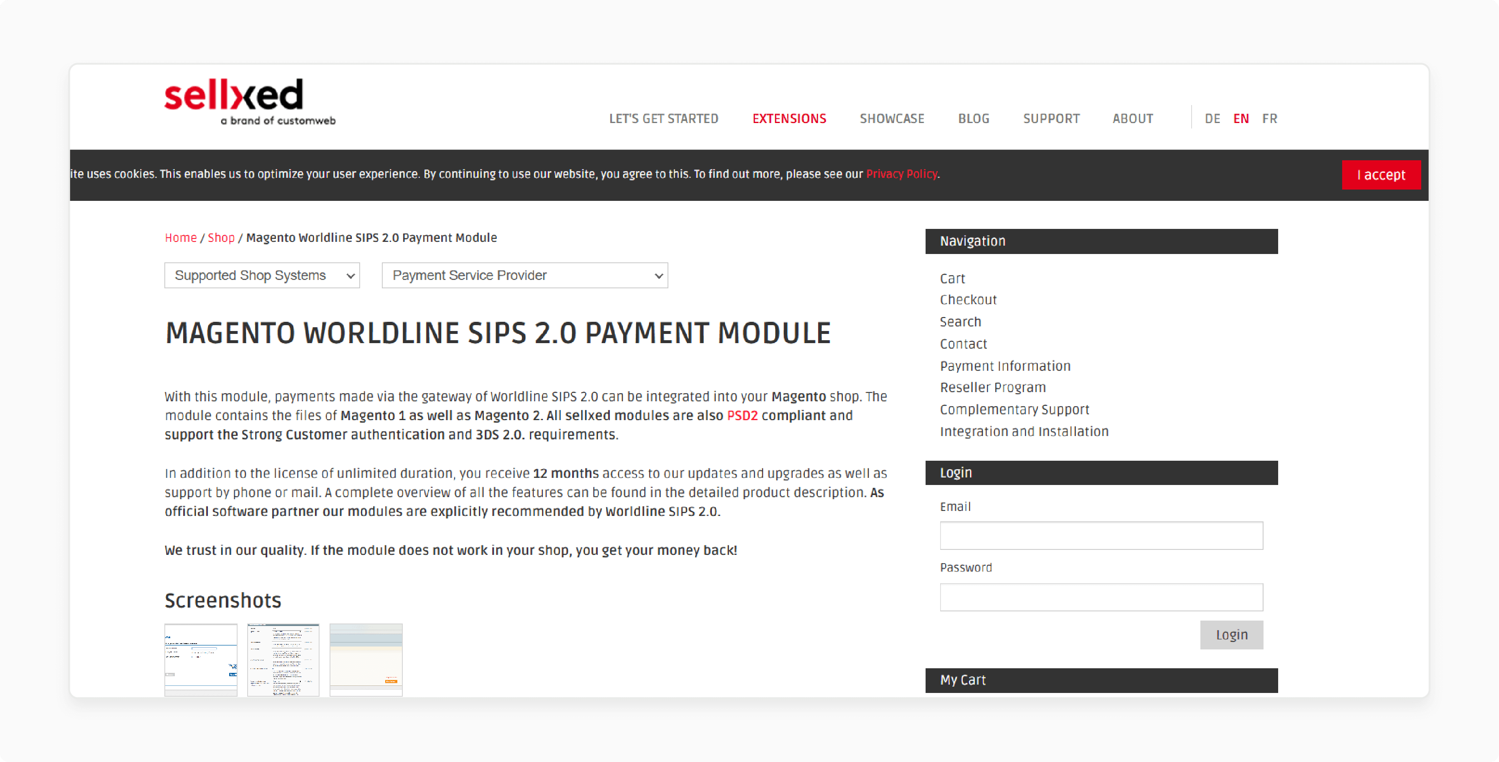This screenshot has width=1499, height=762.
Task: Expand the Supported Shop Systems dropdown
Action: click(x=263, y=275)
